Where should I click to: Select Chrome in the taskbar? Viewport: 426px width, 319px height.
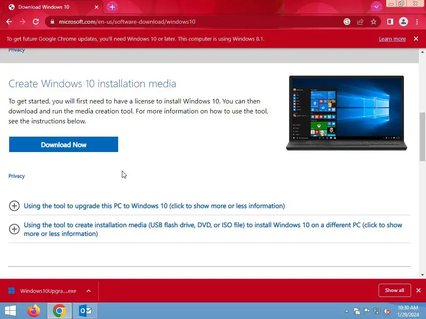click(59, 311)
